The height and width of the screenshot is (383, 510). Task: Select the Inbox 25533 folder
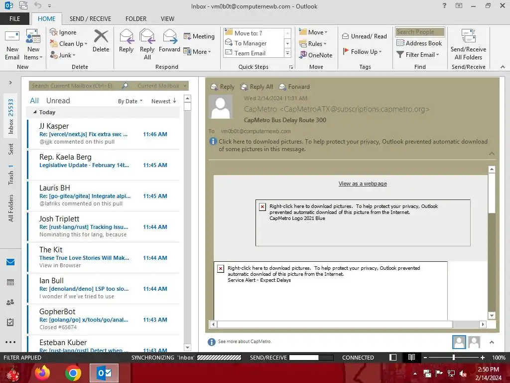click(x=11, y=116)
